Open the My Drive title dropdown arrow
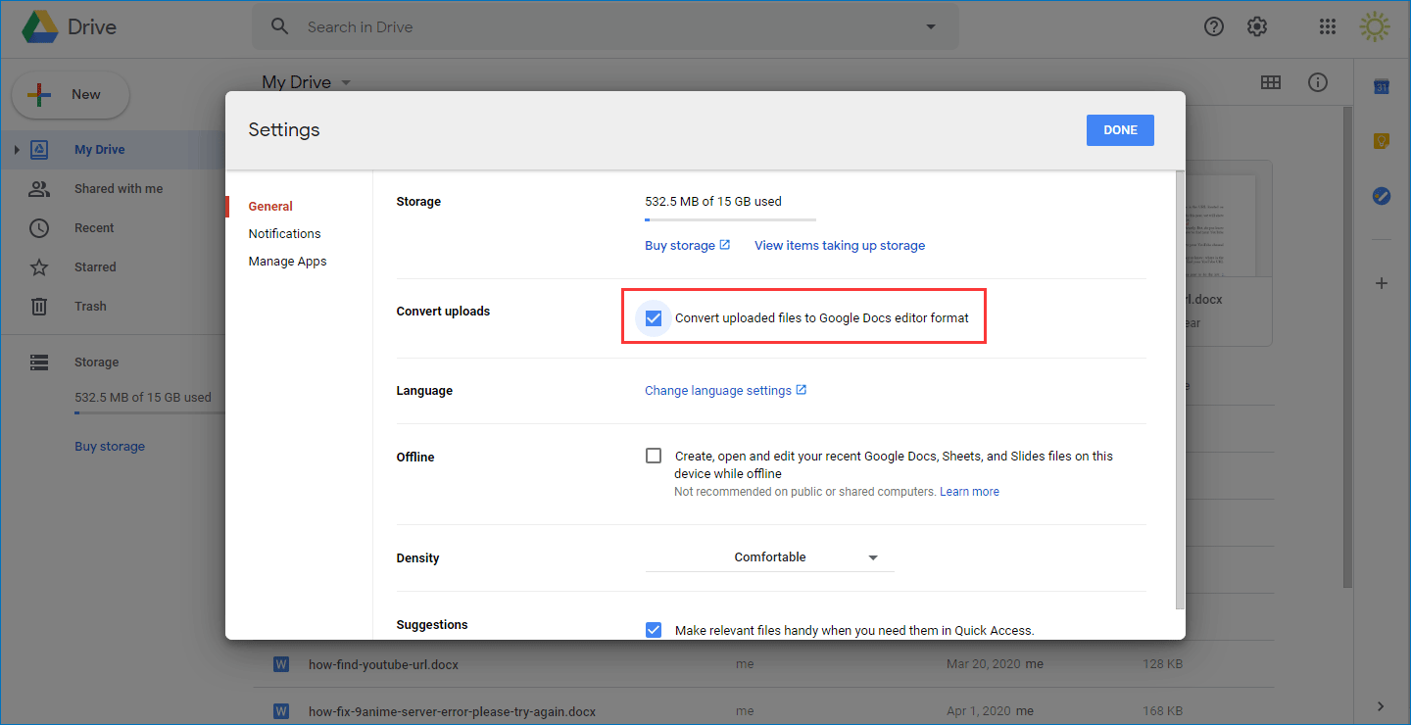This screenshot has width=1411, height=725. coord(346,83)
